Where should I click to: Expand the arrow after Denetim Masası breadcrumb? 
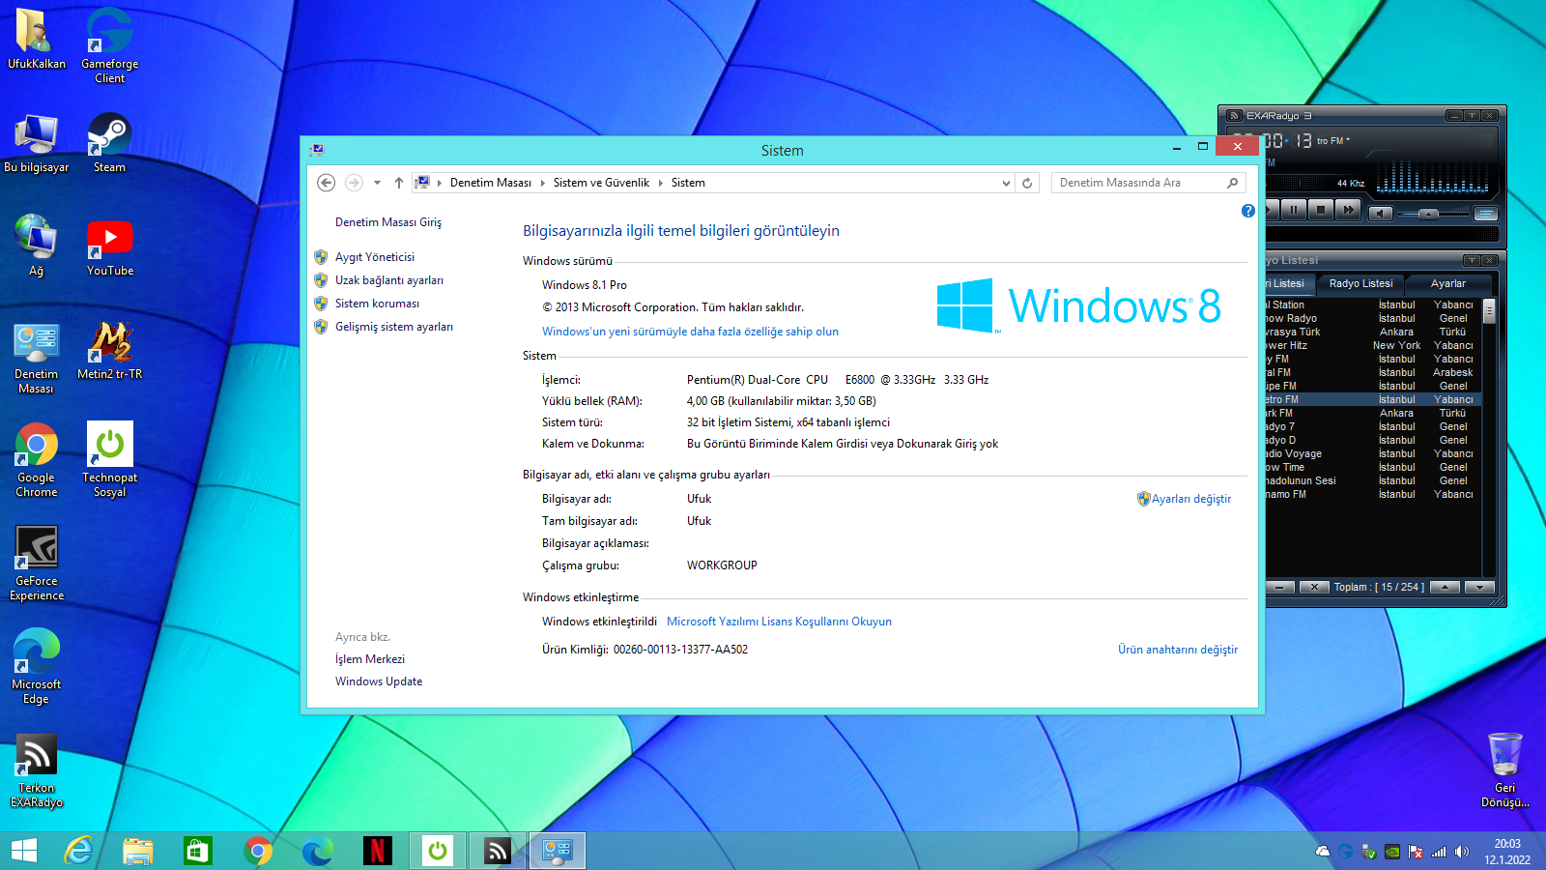542,183
